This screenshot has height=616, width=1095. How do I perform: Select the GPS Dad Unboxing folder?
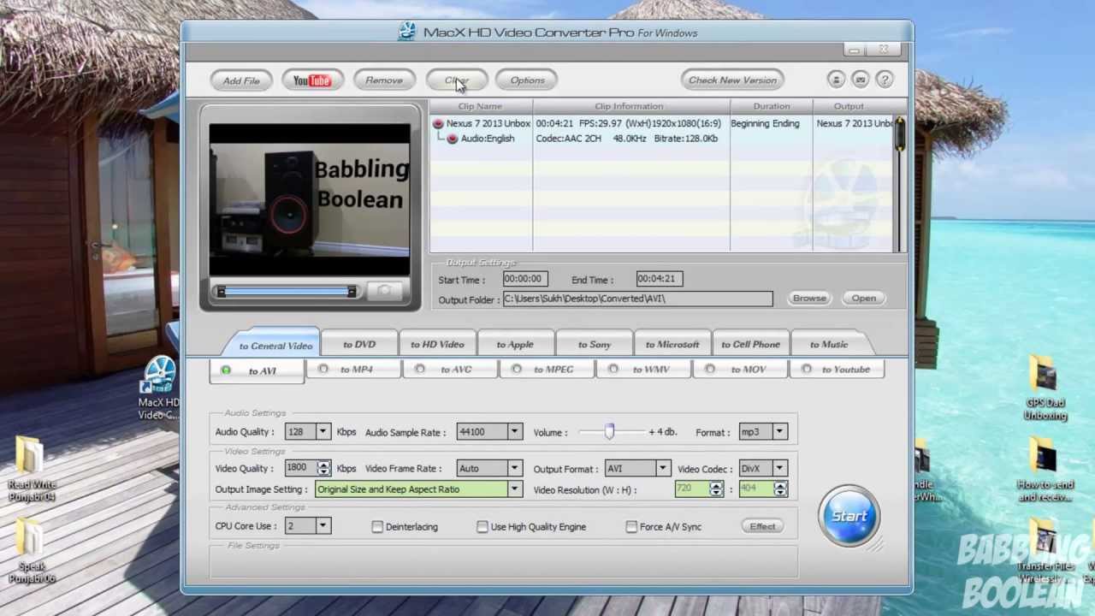1045,388
